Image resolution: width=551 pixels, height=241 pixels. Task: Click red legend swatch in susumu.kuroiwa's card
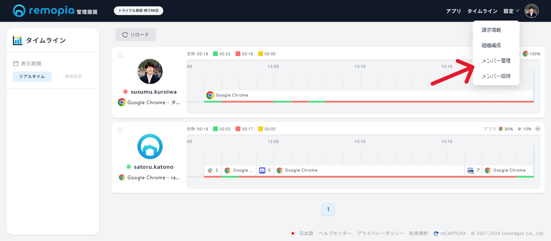click(238, 54)
